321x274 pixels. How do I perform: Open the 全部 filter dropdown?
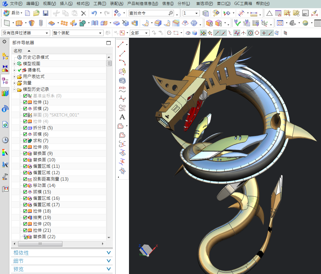point(139,33)
